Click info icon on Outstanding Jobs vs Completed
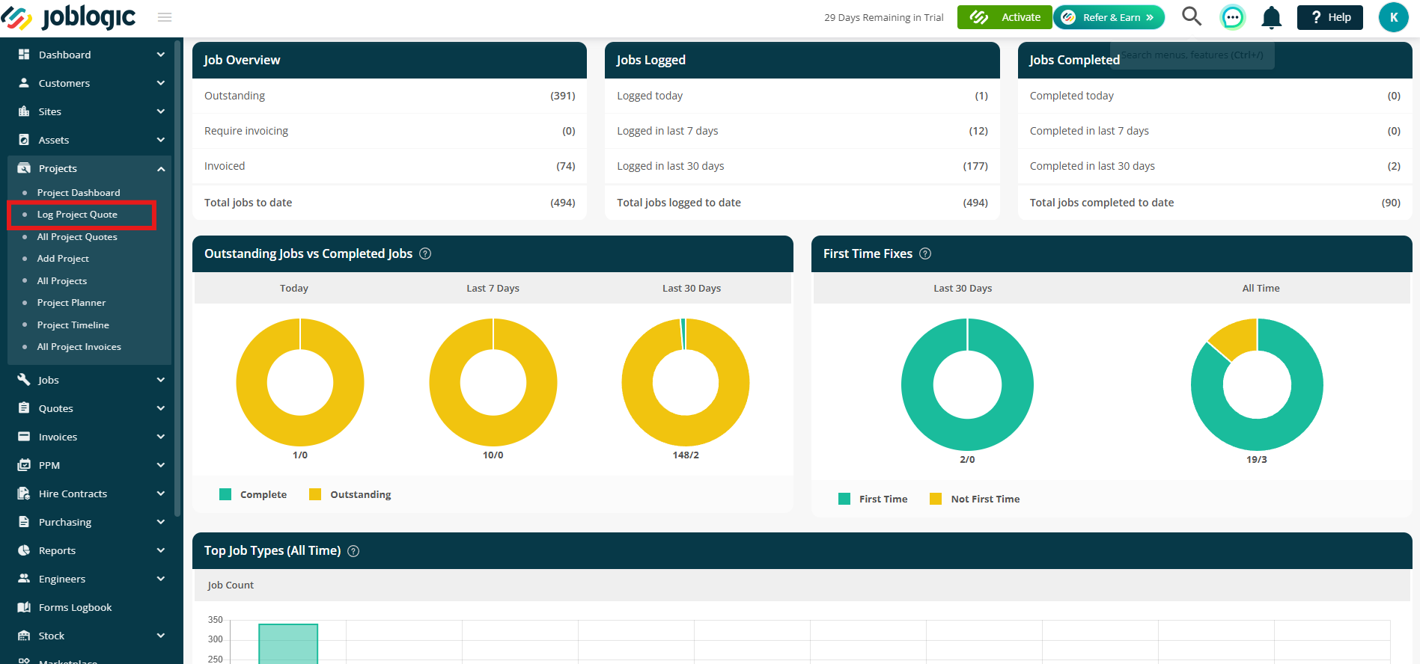 click(x=425, y=253)
